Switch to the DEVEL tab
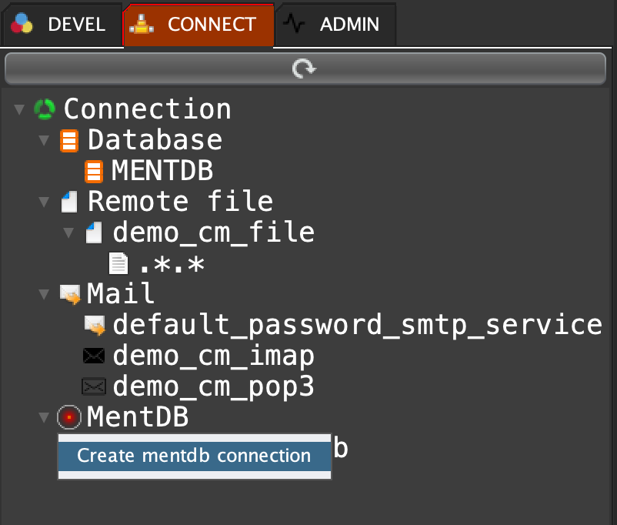The image size is (617, 525). tap(60, 24)
